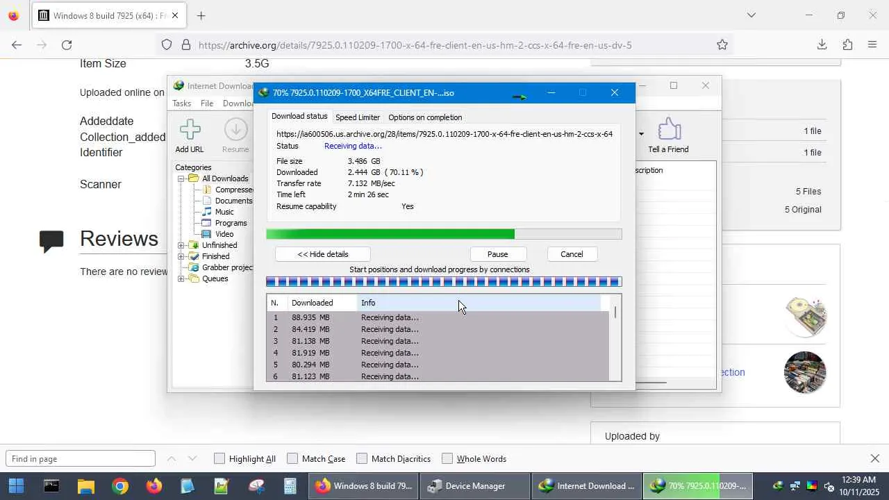Select connection row with 88.935 MB
The image size is (889, 500).
[x=438, y=317]
